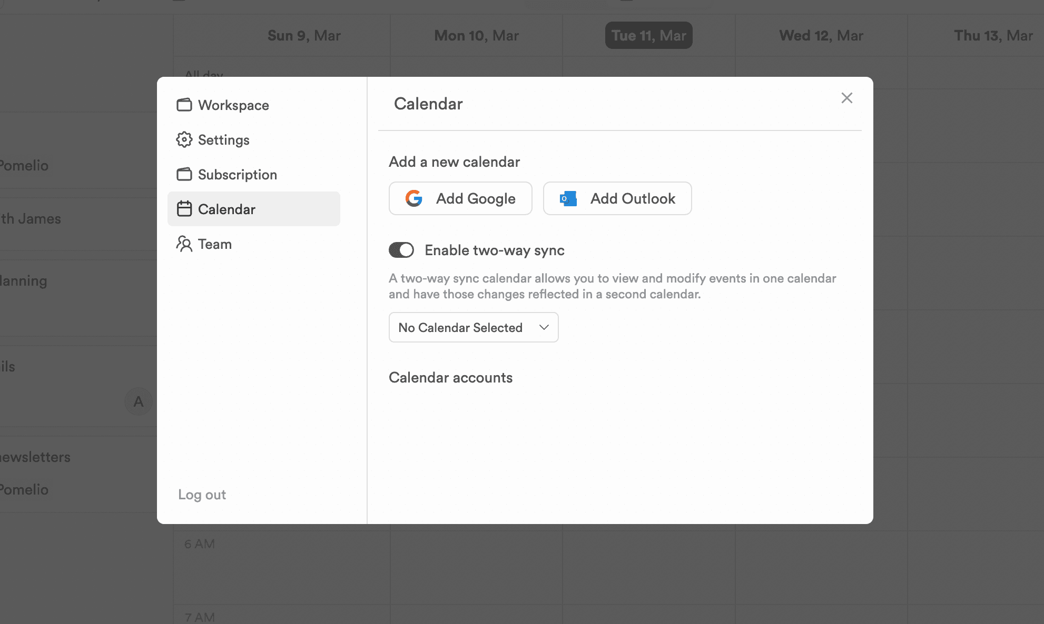Select Sun 9, Mar column header
The image size is (1044, 624).
click(x=304, y=35)
